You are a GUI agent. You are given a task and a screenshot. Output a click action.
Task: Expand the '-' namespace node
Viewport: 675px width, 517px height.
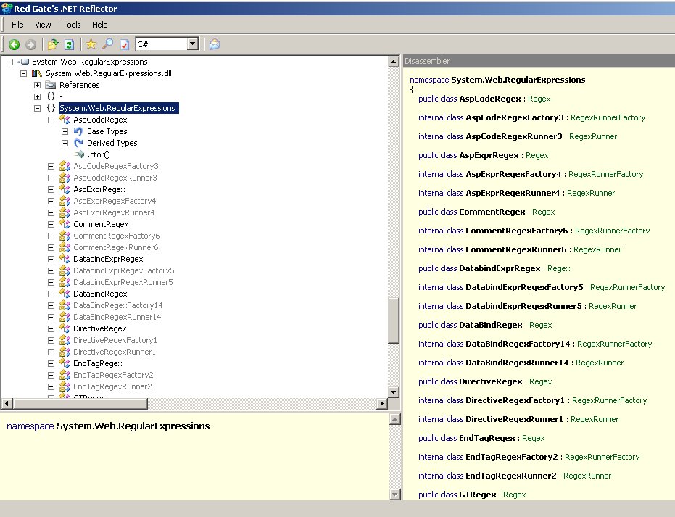coord(37,97)
